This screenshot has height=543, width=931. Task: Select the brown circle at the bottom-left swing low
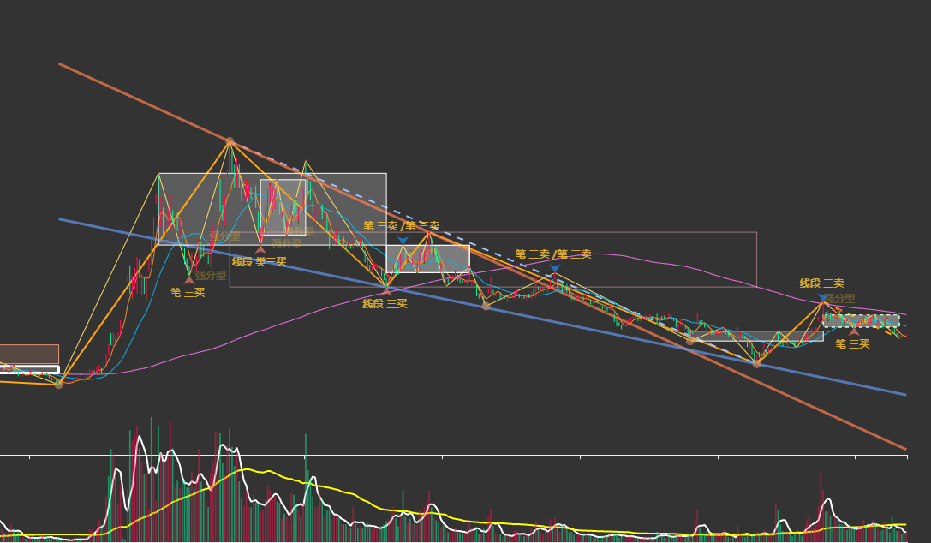tap(59, 385)
